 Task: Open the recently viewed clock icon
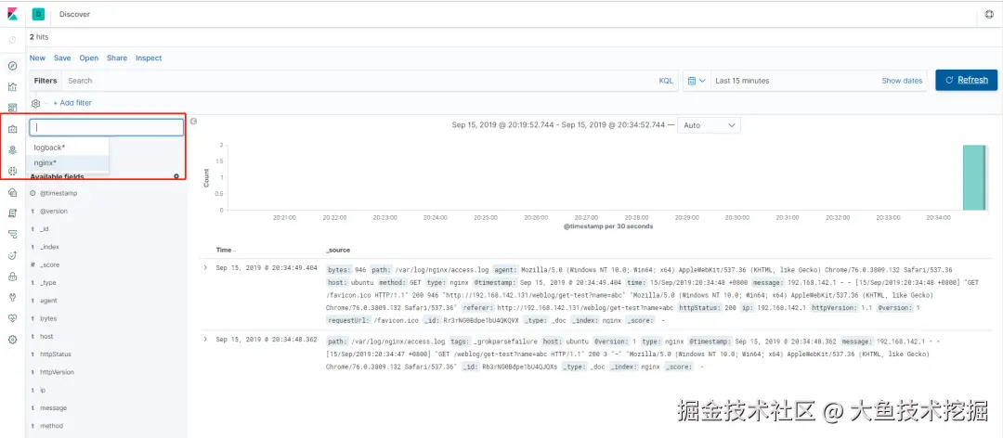[13, 40]
